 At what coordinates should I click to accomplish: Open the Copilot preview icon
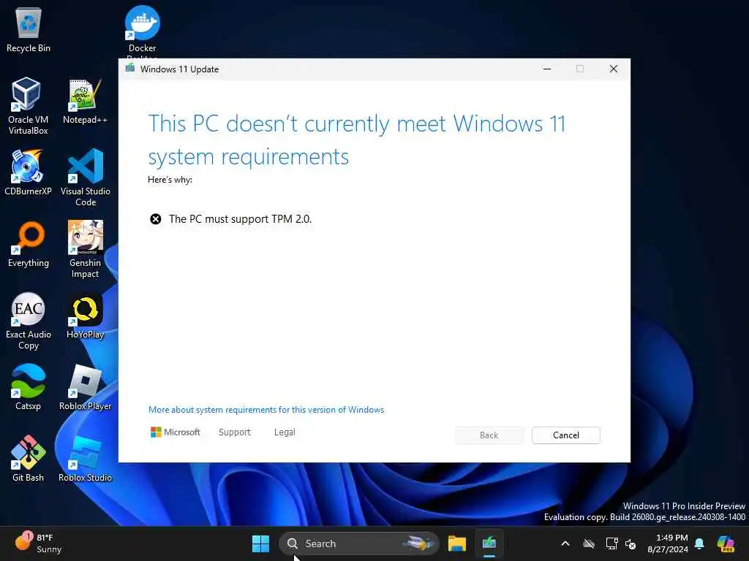pyautogui.click(x=726, y=543)
